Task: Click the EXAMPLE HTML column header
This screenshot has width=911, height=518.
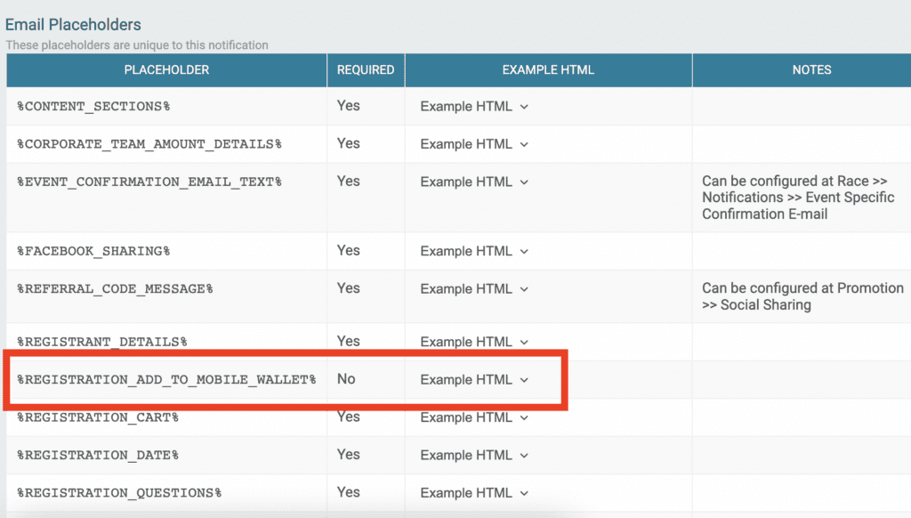Action: (548, 70)
